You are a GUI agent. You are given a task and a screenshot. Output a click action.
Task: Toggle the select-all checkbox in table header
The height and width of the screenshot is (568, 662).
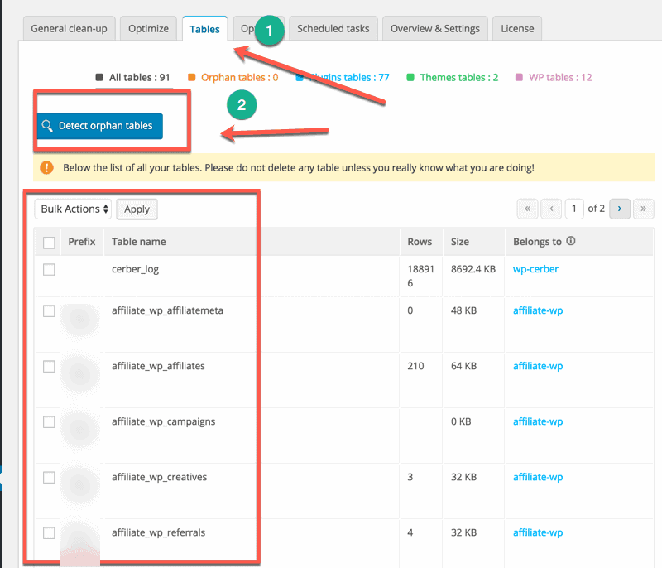pyautogui.click(x=49, y=243)
